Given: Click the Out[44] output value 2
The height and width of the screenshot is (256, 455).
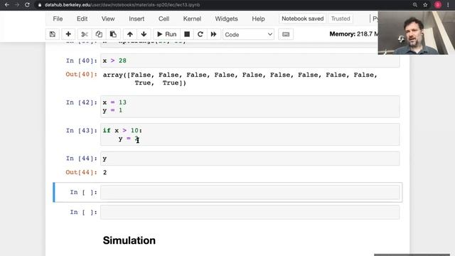Looking at the screenshot, I should [x=105, y=172].
